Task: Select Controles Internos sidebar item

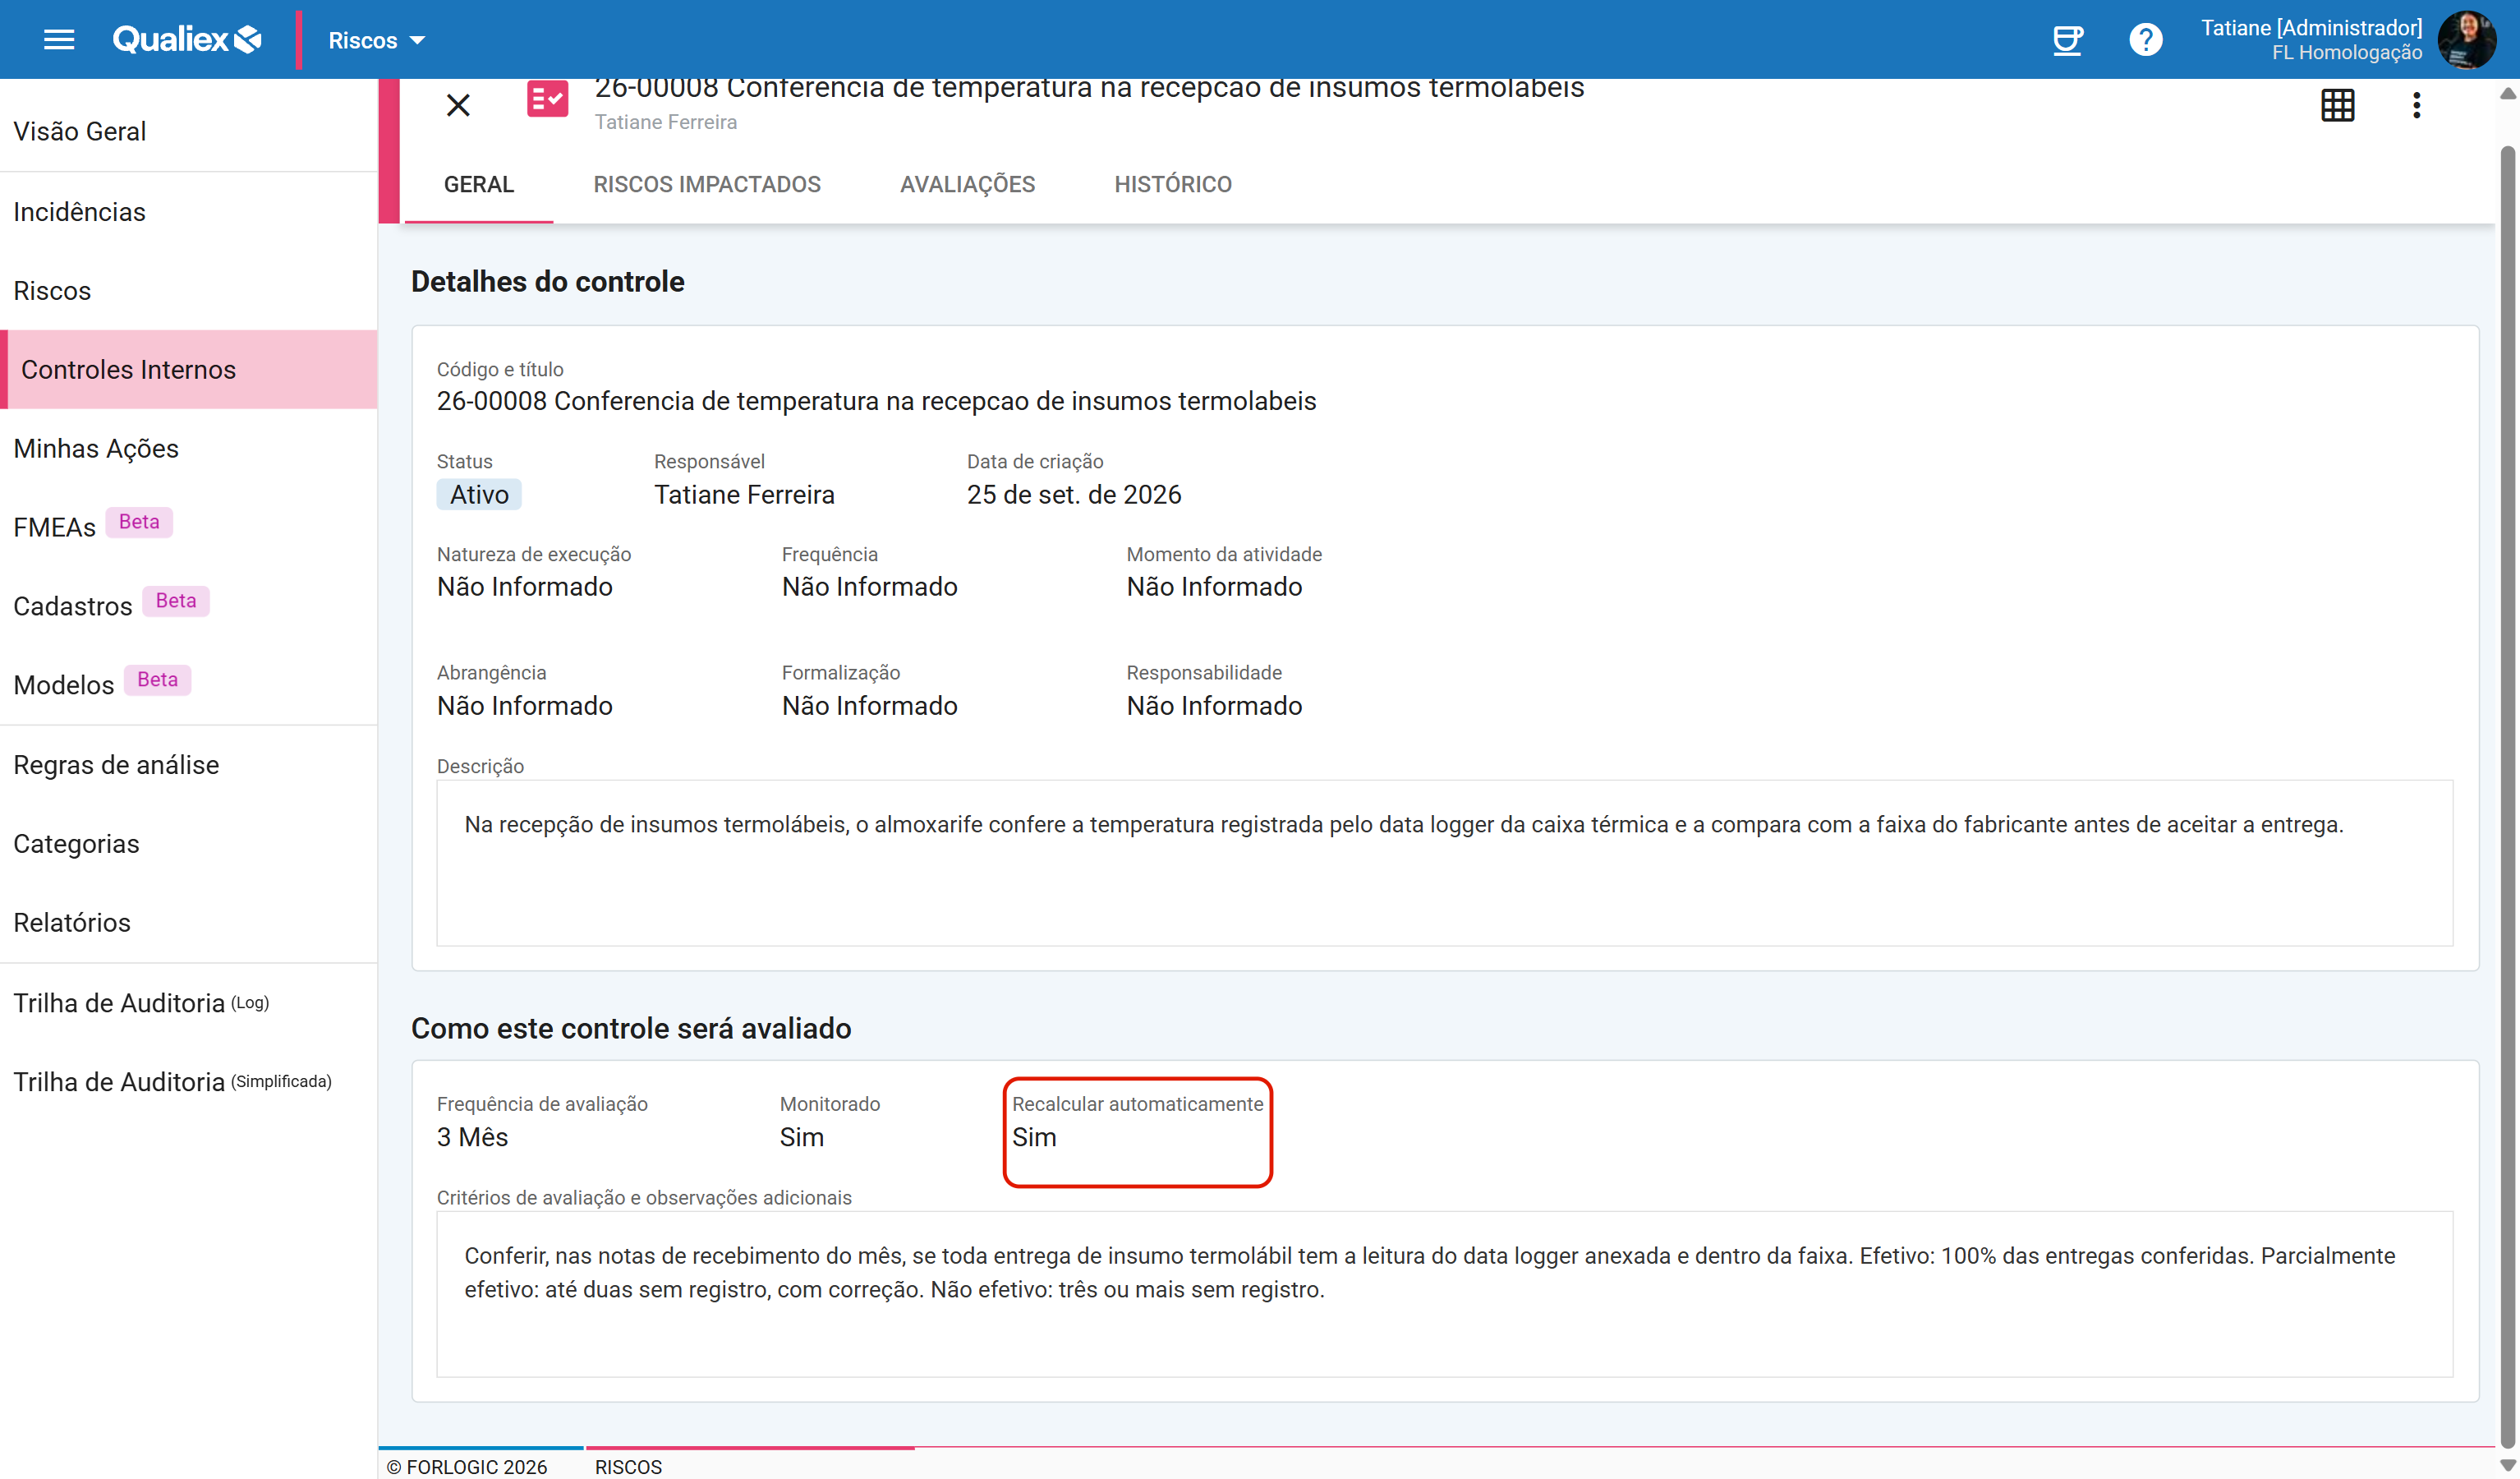Action: pos(189,369)
